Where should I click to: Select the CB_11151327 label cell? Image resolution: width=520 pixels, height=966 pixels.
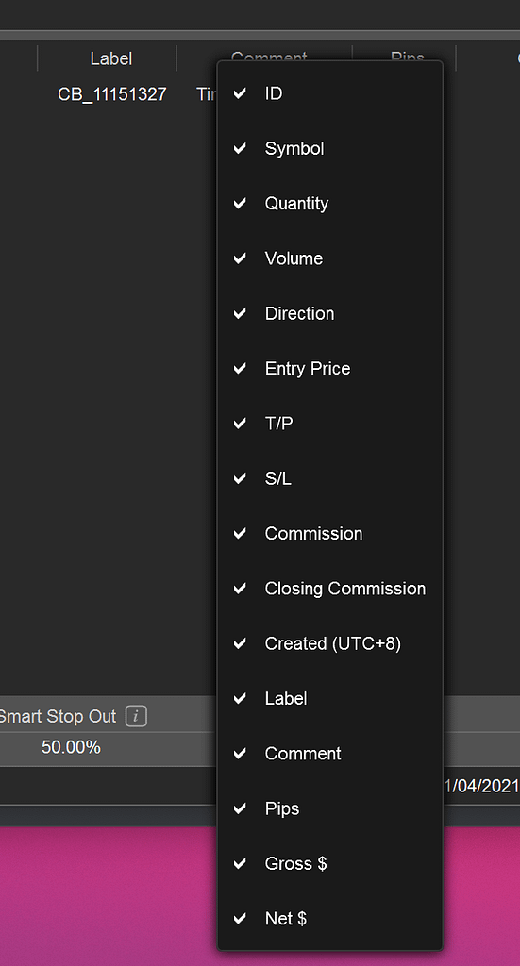(x=112, y=94)
